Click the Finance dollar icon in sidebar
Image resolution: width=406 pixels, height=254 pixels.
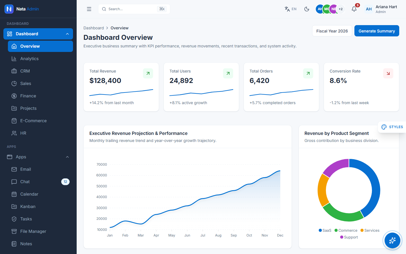tap(14, 96)
